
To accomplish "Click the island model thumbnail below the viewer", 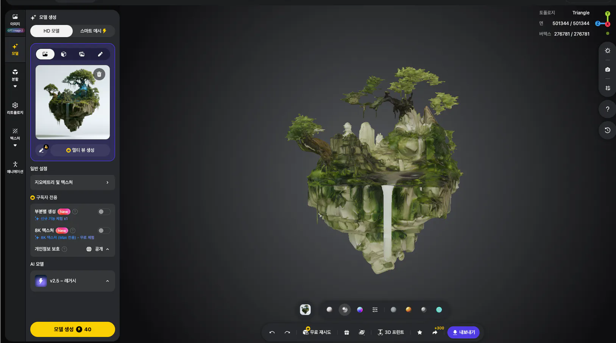I will pyautogui.click(x=305, y=310).
